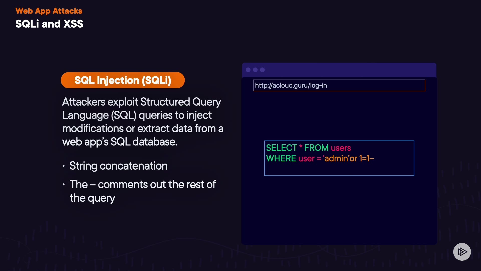Click the third browser window dot
481x271 pixels.
(262, 70)
